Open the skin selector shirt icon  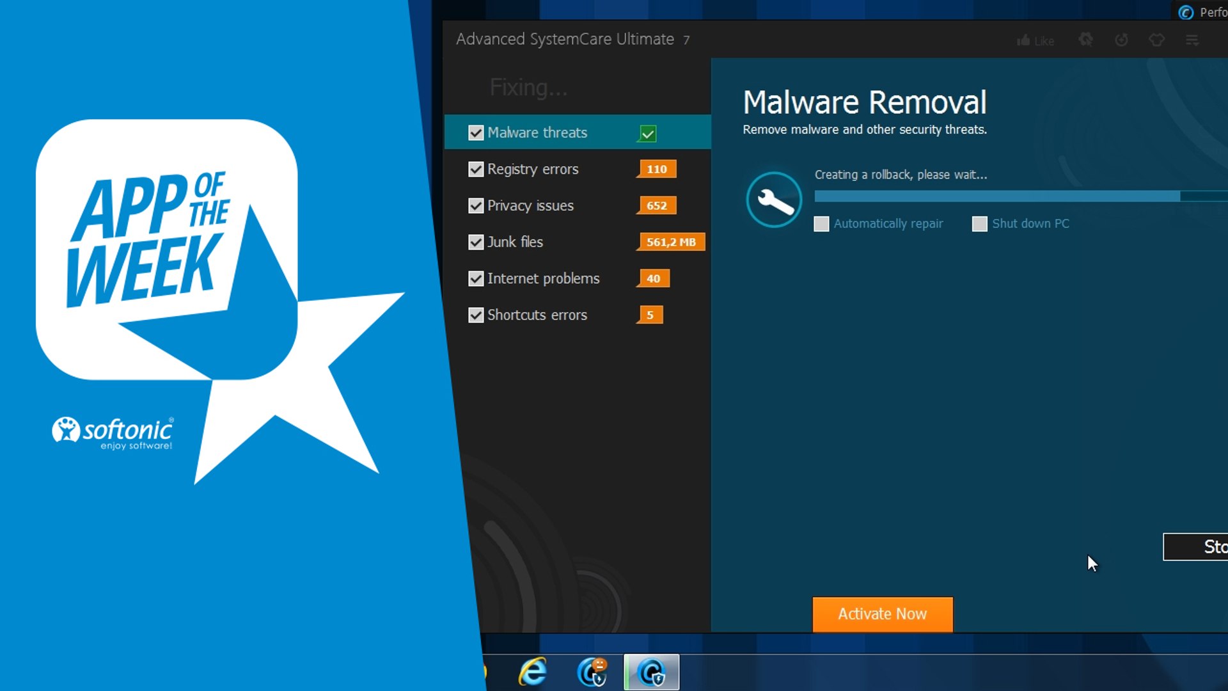1156,40
